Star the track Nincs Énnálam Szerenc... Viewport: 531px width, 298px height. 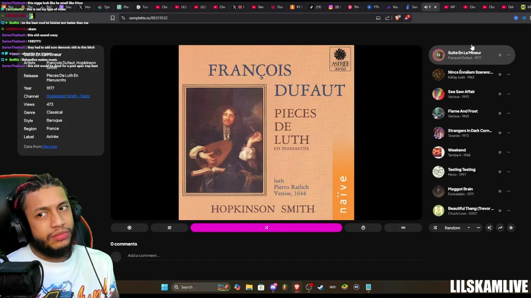pos(500,74)
